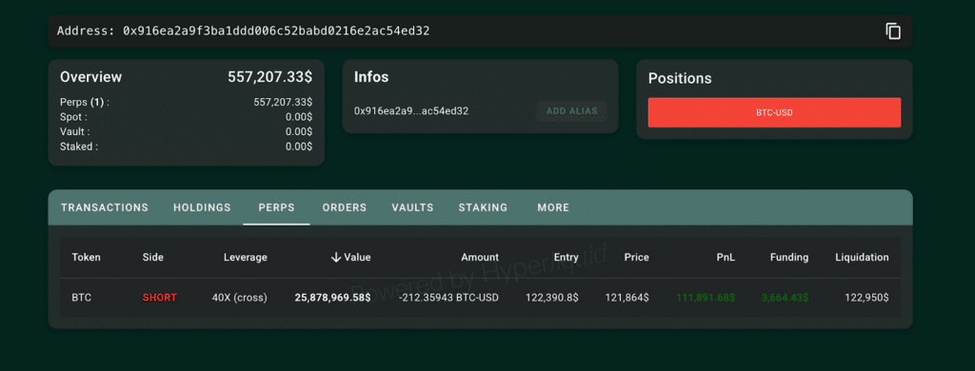Click the 40X (cross) leverage cell
Screen dimensions: 975x371
(x=239, y=298)
